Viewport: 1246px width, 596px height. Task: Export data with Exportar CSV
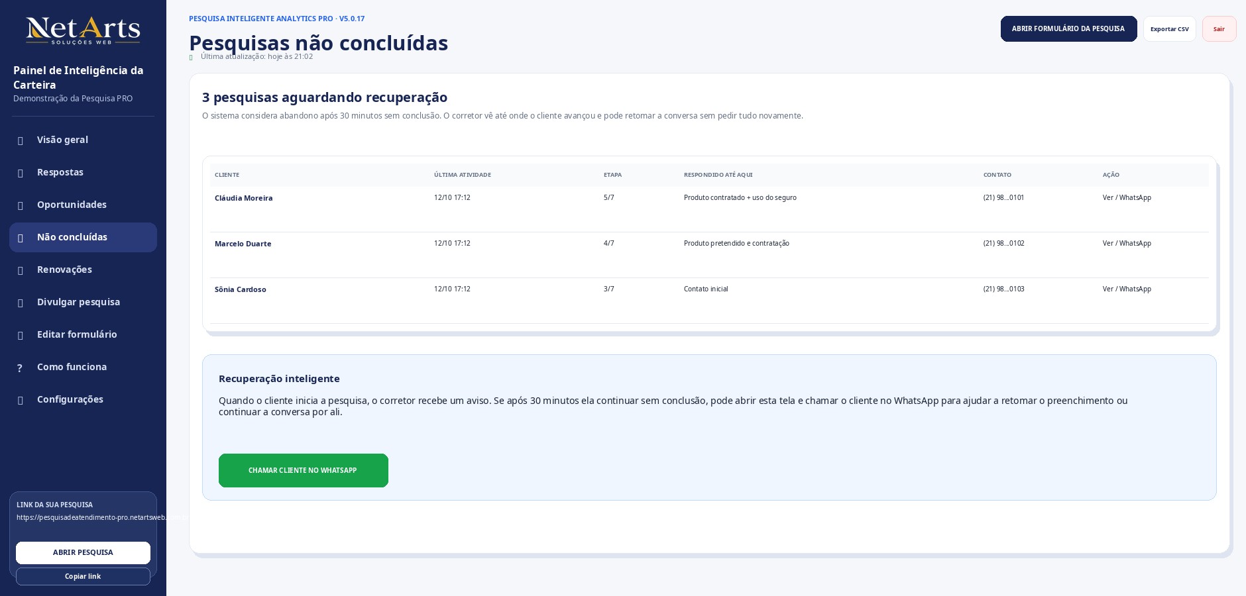point(1169,29)
